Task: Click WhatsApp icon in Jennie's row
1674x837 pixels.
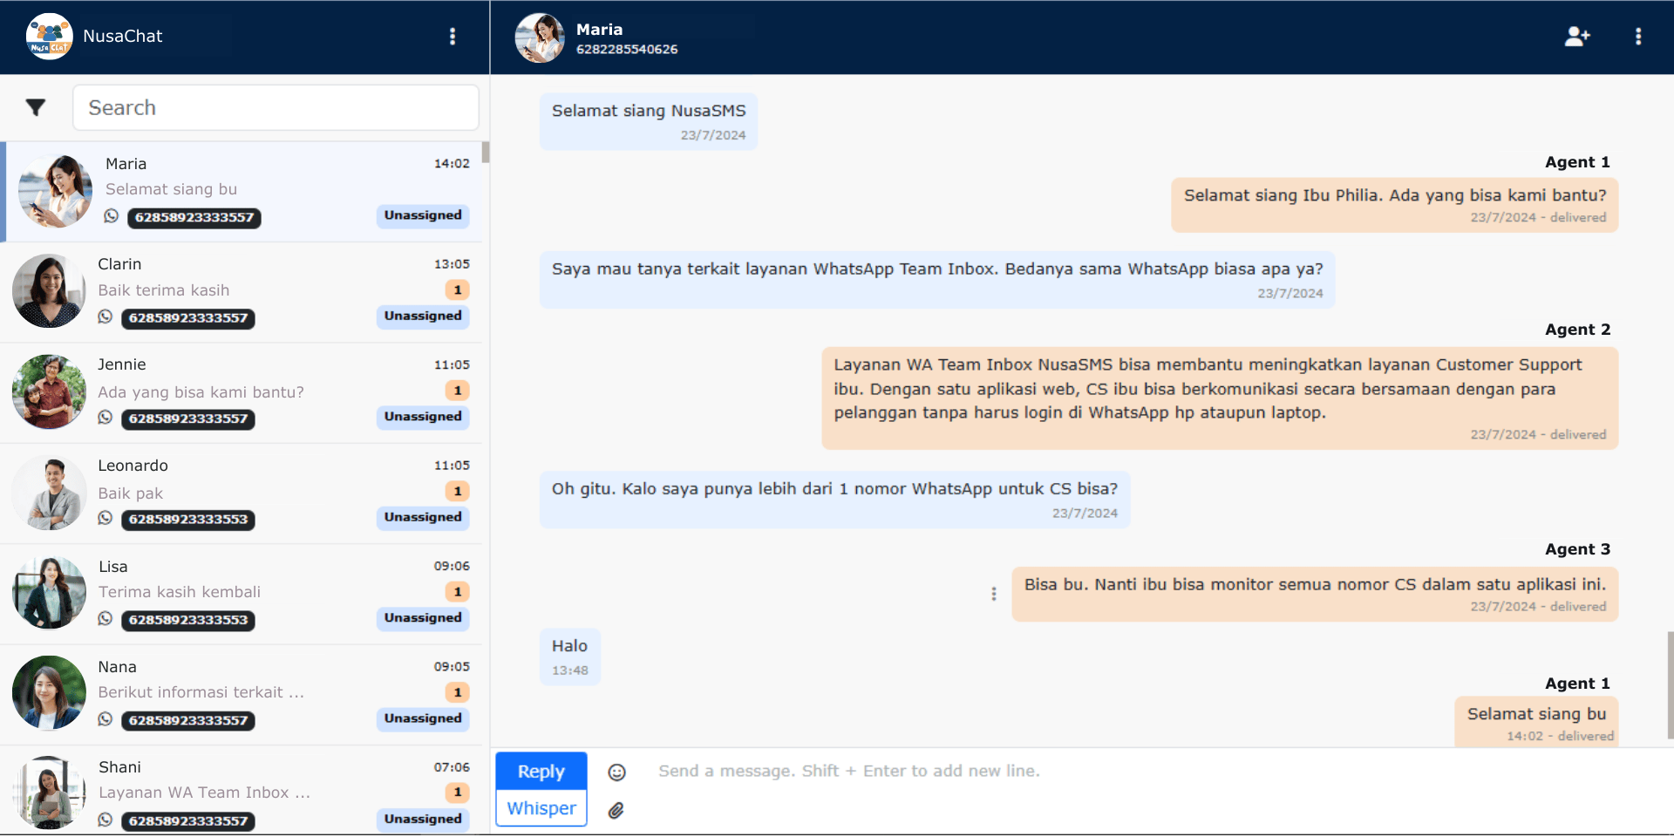Action: 105,418
